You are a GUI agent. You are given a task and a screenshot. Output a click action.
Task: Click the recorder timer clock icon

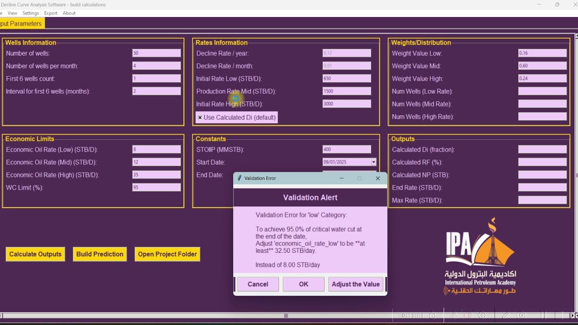click(x=433, y=316)
